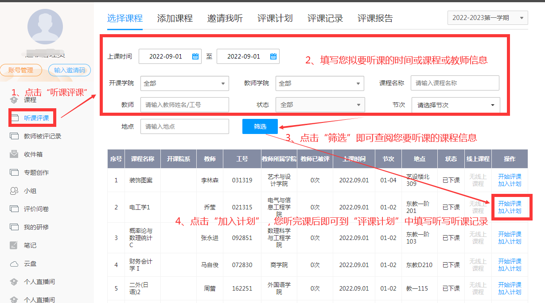Click the blue 筛选 filter button

260,126
